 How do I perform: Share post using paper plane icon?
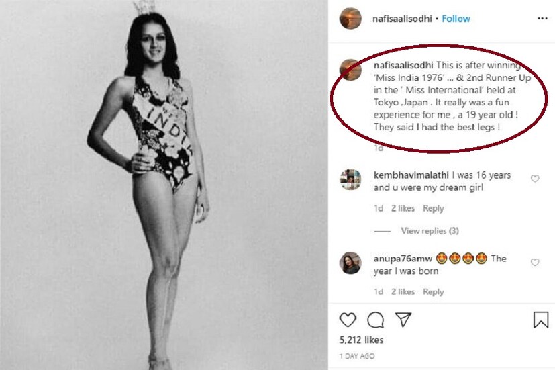point(403,320)
